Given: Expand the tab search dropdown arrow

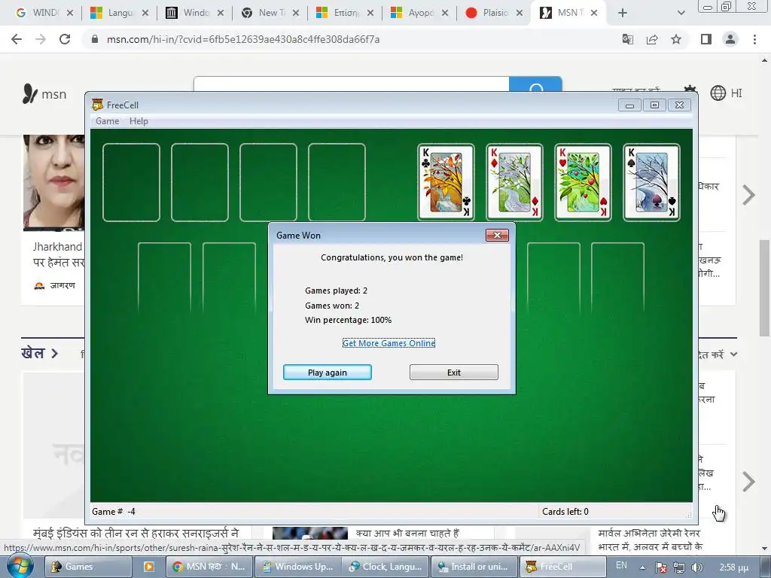Looking at the screenshot, I should coord(681,13).
